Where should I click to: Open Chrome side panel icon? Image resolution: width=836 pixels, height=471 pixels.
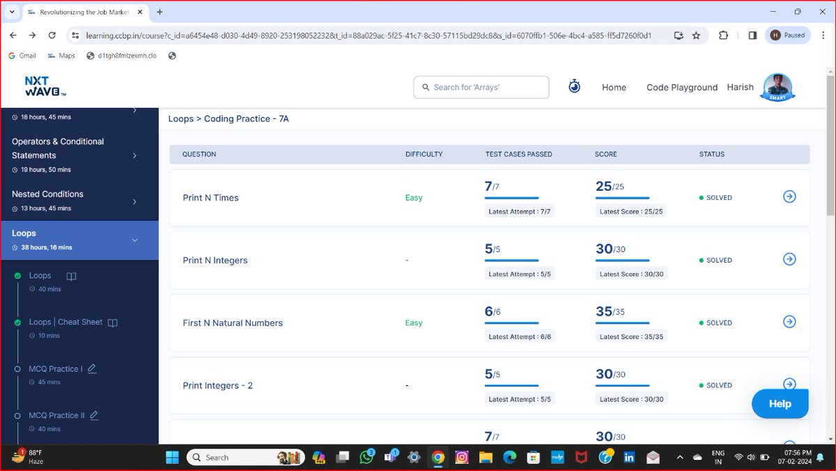coord(752,36)
